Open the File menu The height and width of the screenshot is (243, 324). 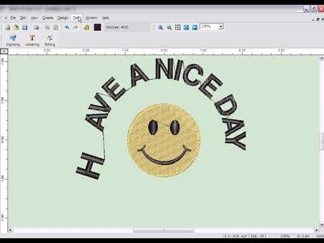coord(13,18)
